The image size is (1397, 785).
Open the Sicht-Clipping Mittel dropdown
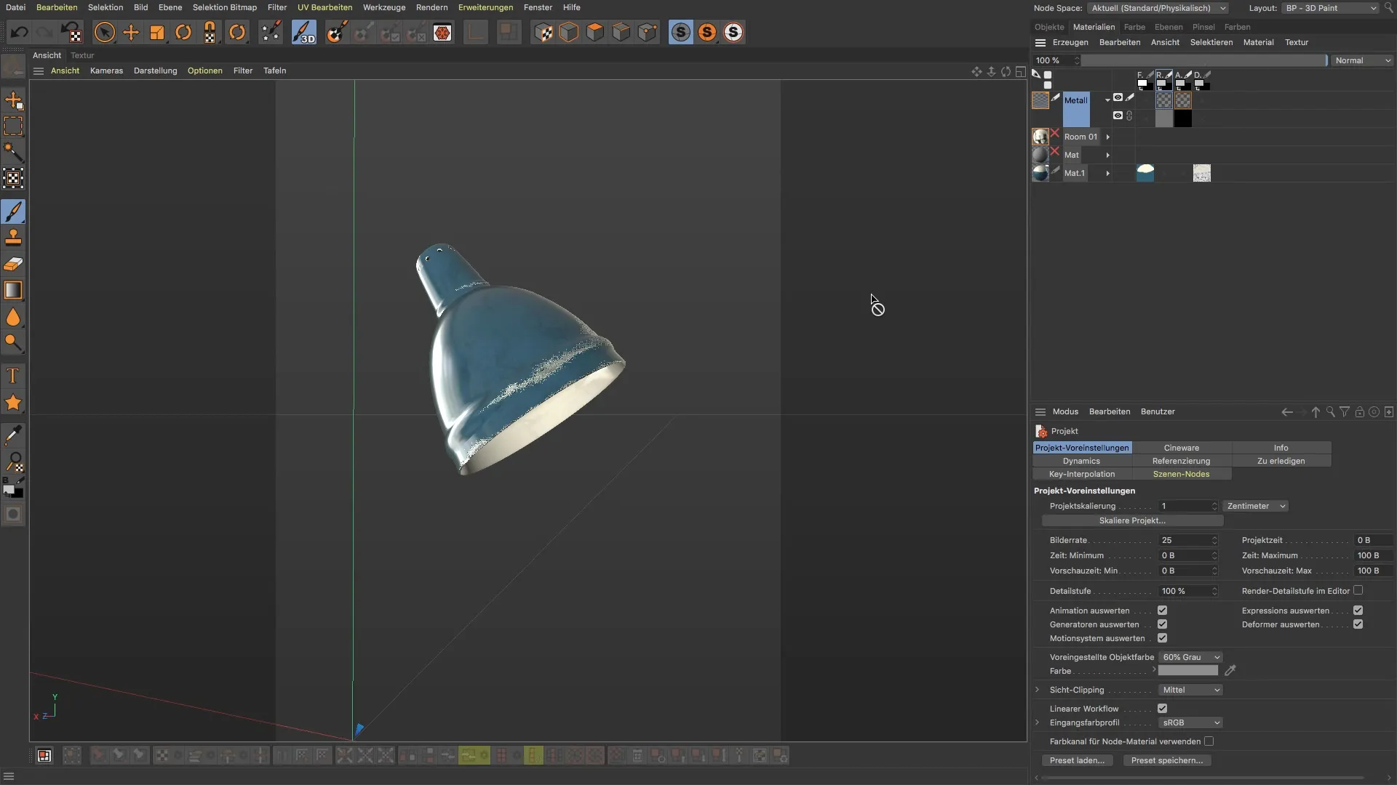pyautogui.click(x=1190, y=690)
